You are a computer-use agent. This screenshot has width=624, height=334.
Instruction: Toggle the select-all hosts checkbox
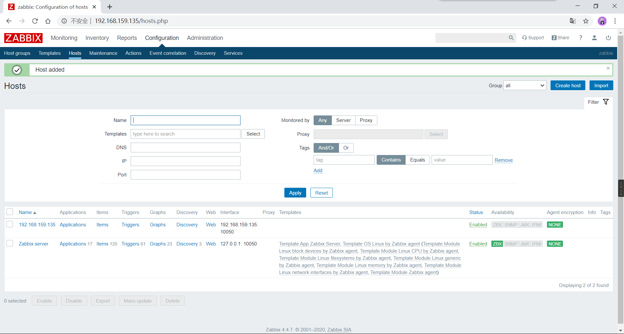pos(10,212)
